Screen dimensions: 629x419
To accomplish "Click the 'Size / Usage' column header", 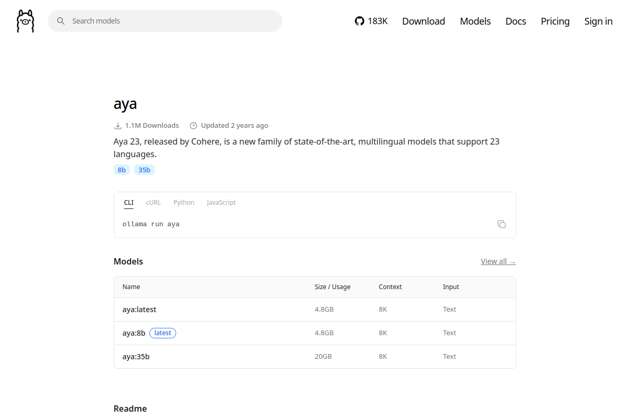I will [x=332, y=287].
